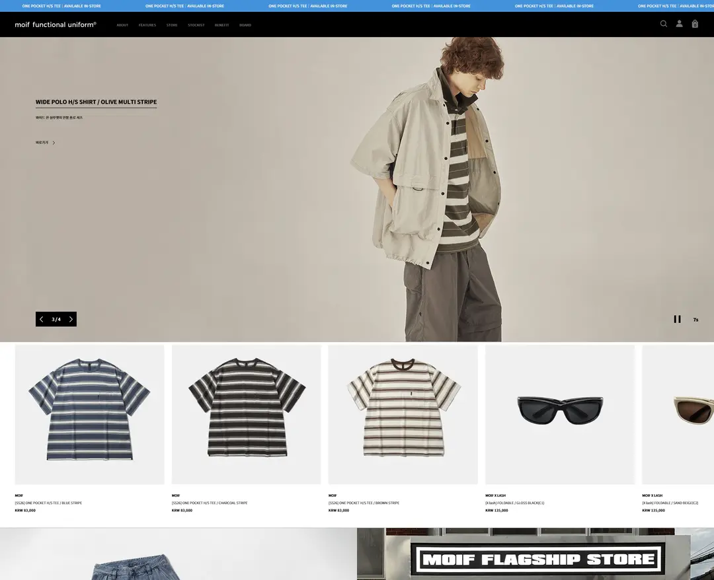Open the shopping bag icon
This screenshot has width=714, height=580.
coord(695,24)
